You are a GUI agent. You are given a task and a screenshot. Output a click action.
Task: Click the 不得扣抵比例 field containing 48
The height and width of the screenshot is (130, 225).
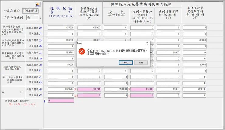click(32, 18)
